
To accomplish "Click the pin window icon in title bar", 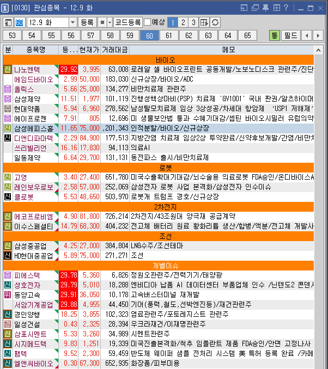I will tap(265, 8).
